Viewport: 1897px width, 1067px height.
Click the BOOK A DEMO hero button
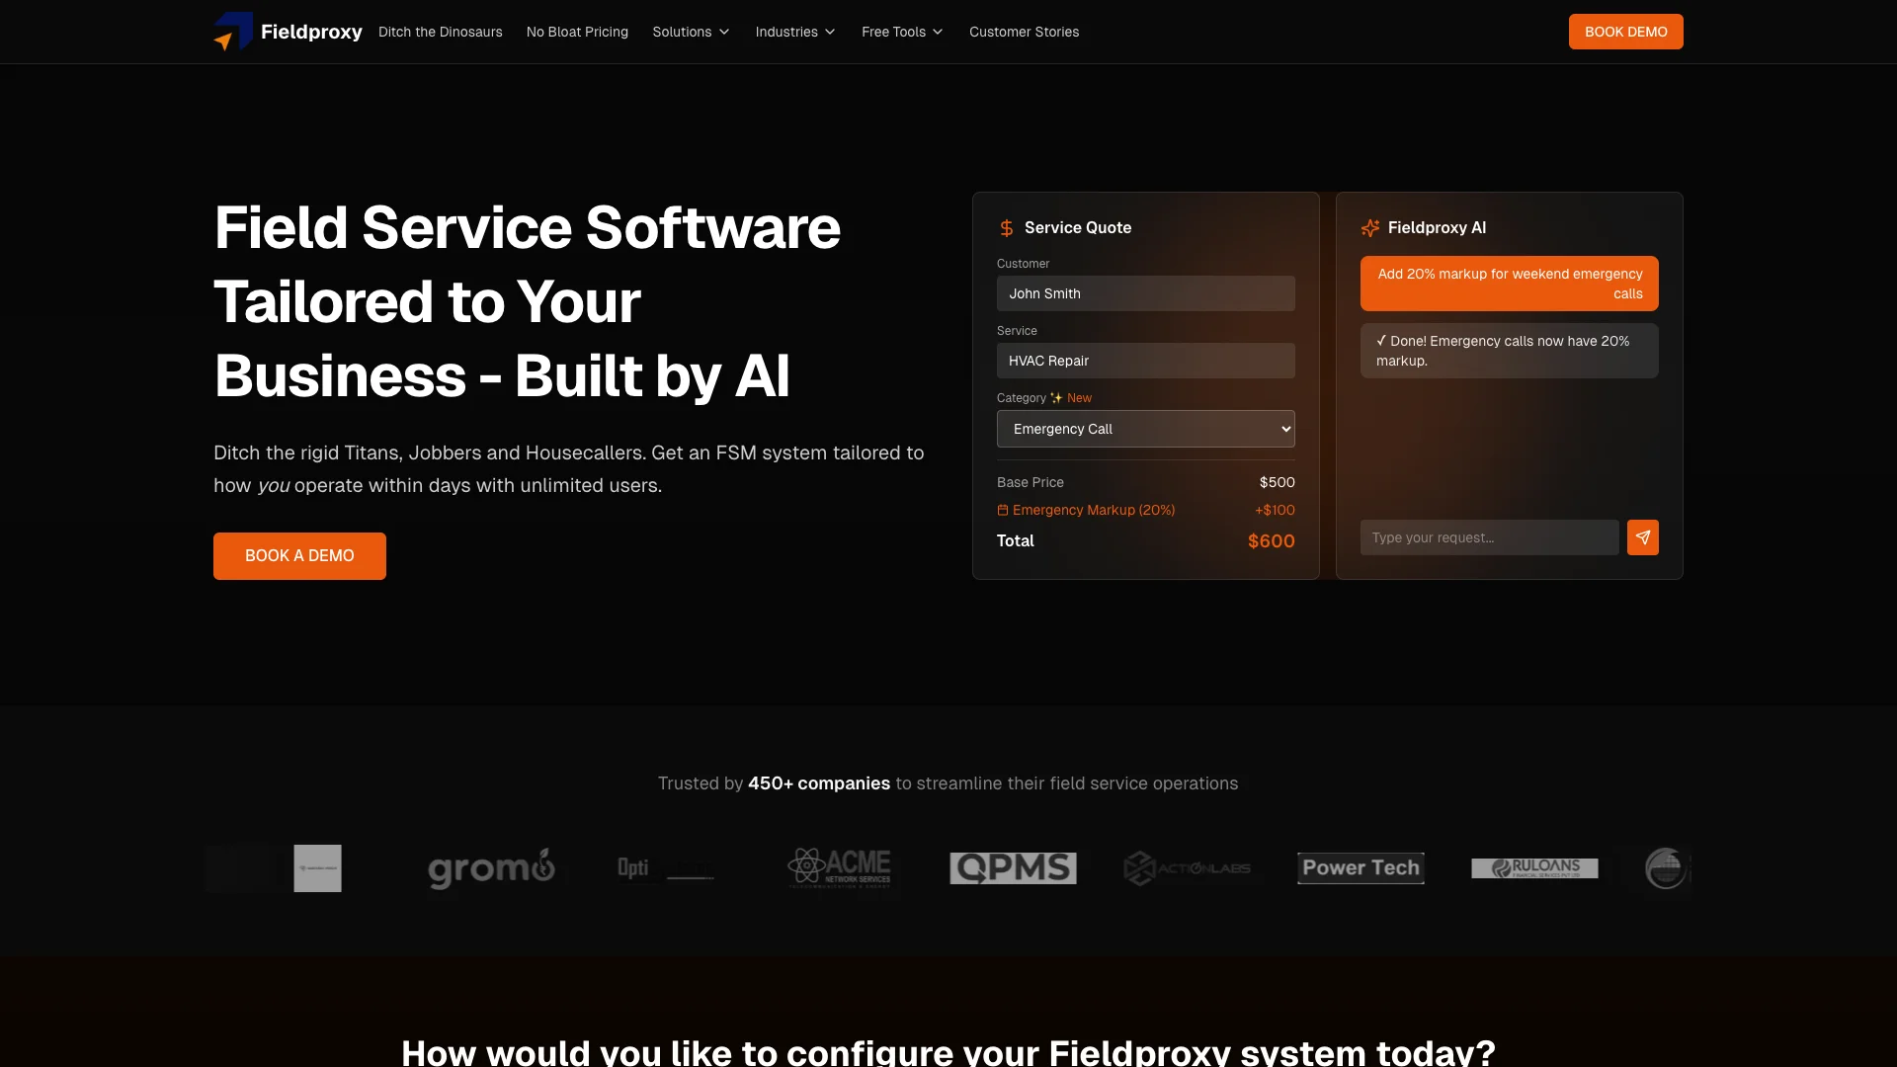point(299,556)
